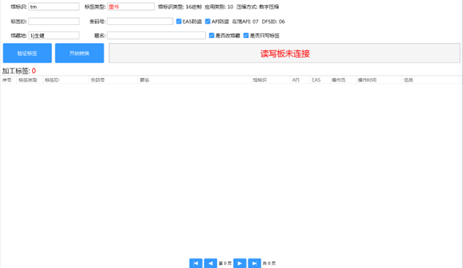This screenshot has width=463, height=268.
Task: Click into the 条码号 input box
Action: click(x=140, y=21)
